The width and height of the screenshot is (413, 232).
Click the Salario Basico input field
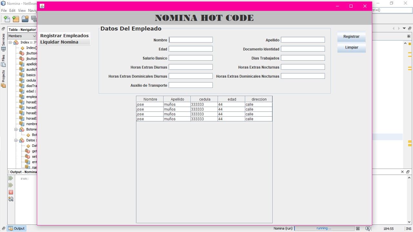tap(191, 58)
